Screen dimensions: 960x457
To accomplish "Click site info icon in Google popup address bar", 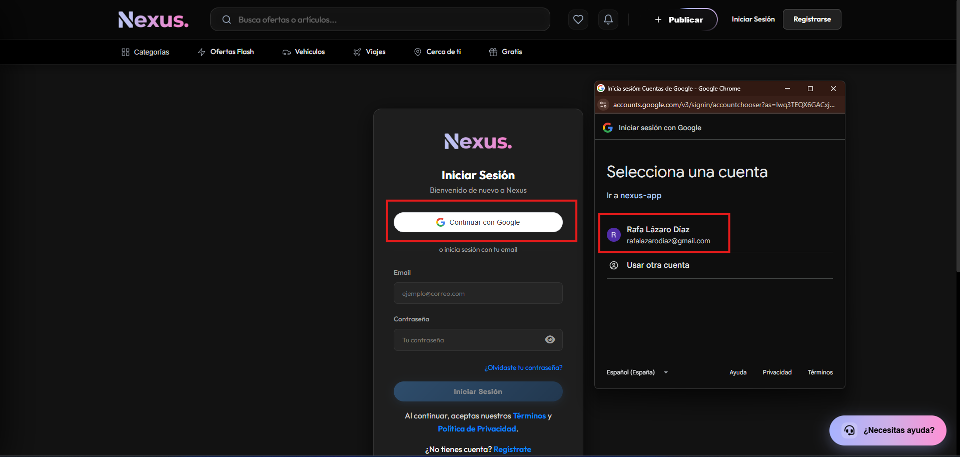I will [603, 105].
